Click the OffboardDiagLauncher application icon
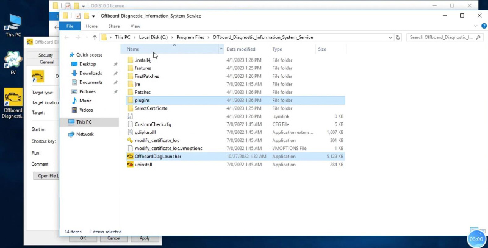The image size is (488, 248). tap(131, 157)
